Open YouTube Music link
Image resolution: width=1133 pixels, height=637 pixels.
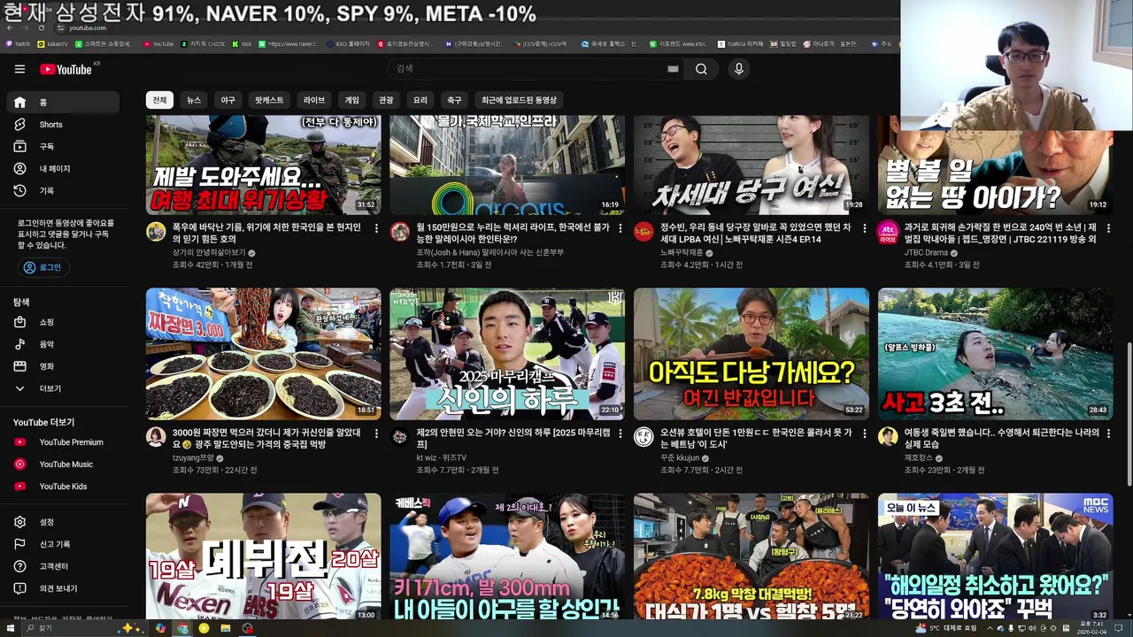click(64, 464)
